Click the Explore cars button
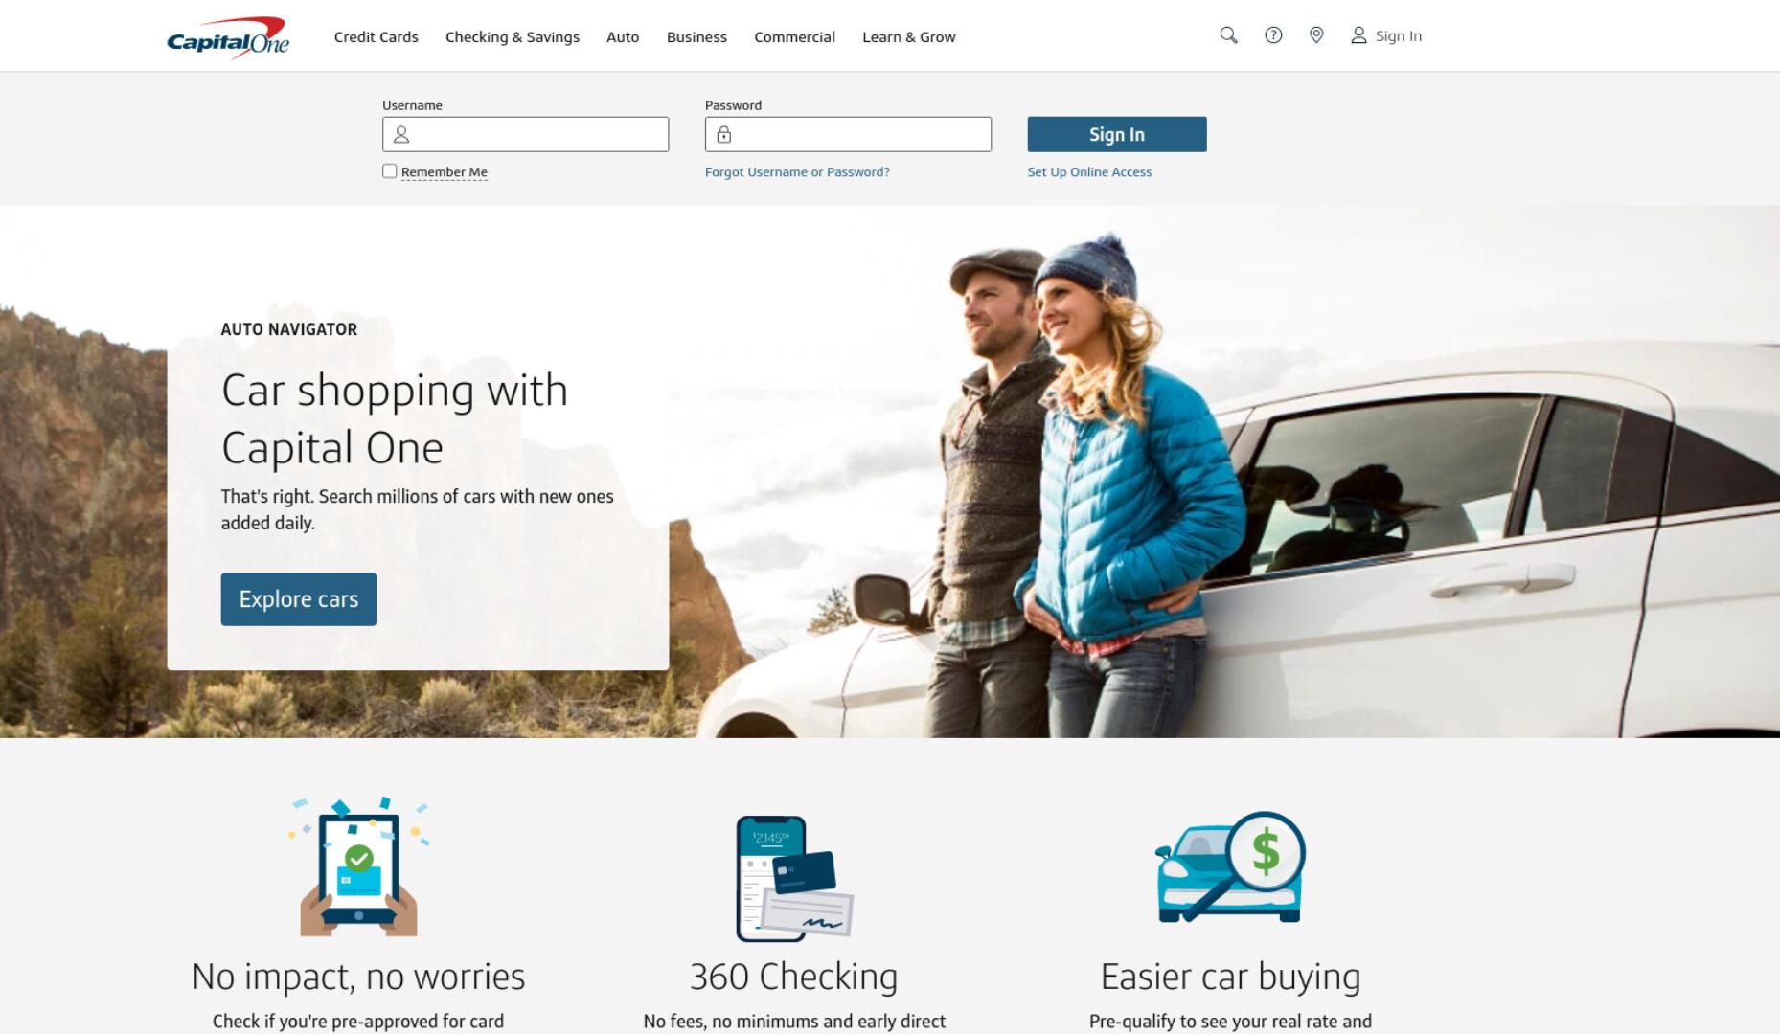This screenshot has height=1034, width=1780. [x=299, y=599]
